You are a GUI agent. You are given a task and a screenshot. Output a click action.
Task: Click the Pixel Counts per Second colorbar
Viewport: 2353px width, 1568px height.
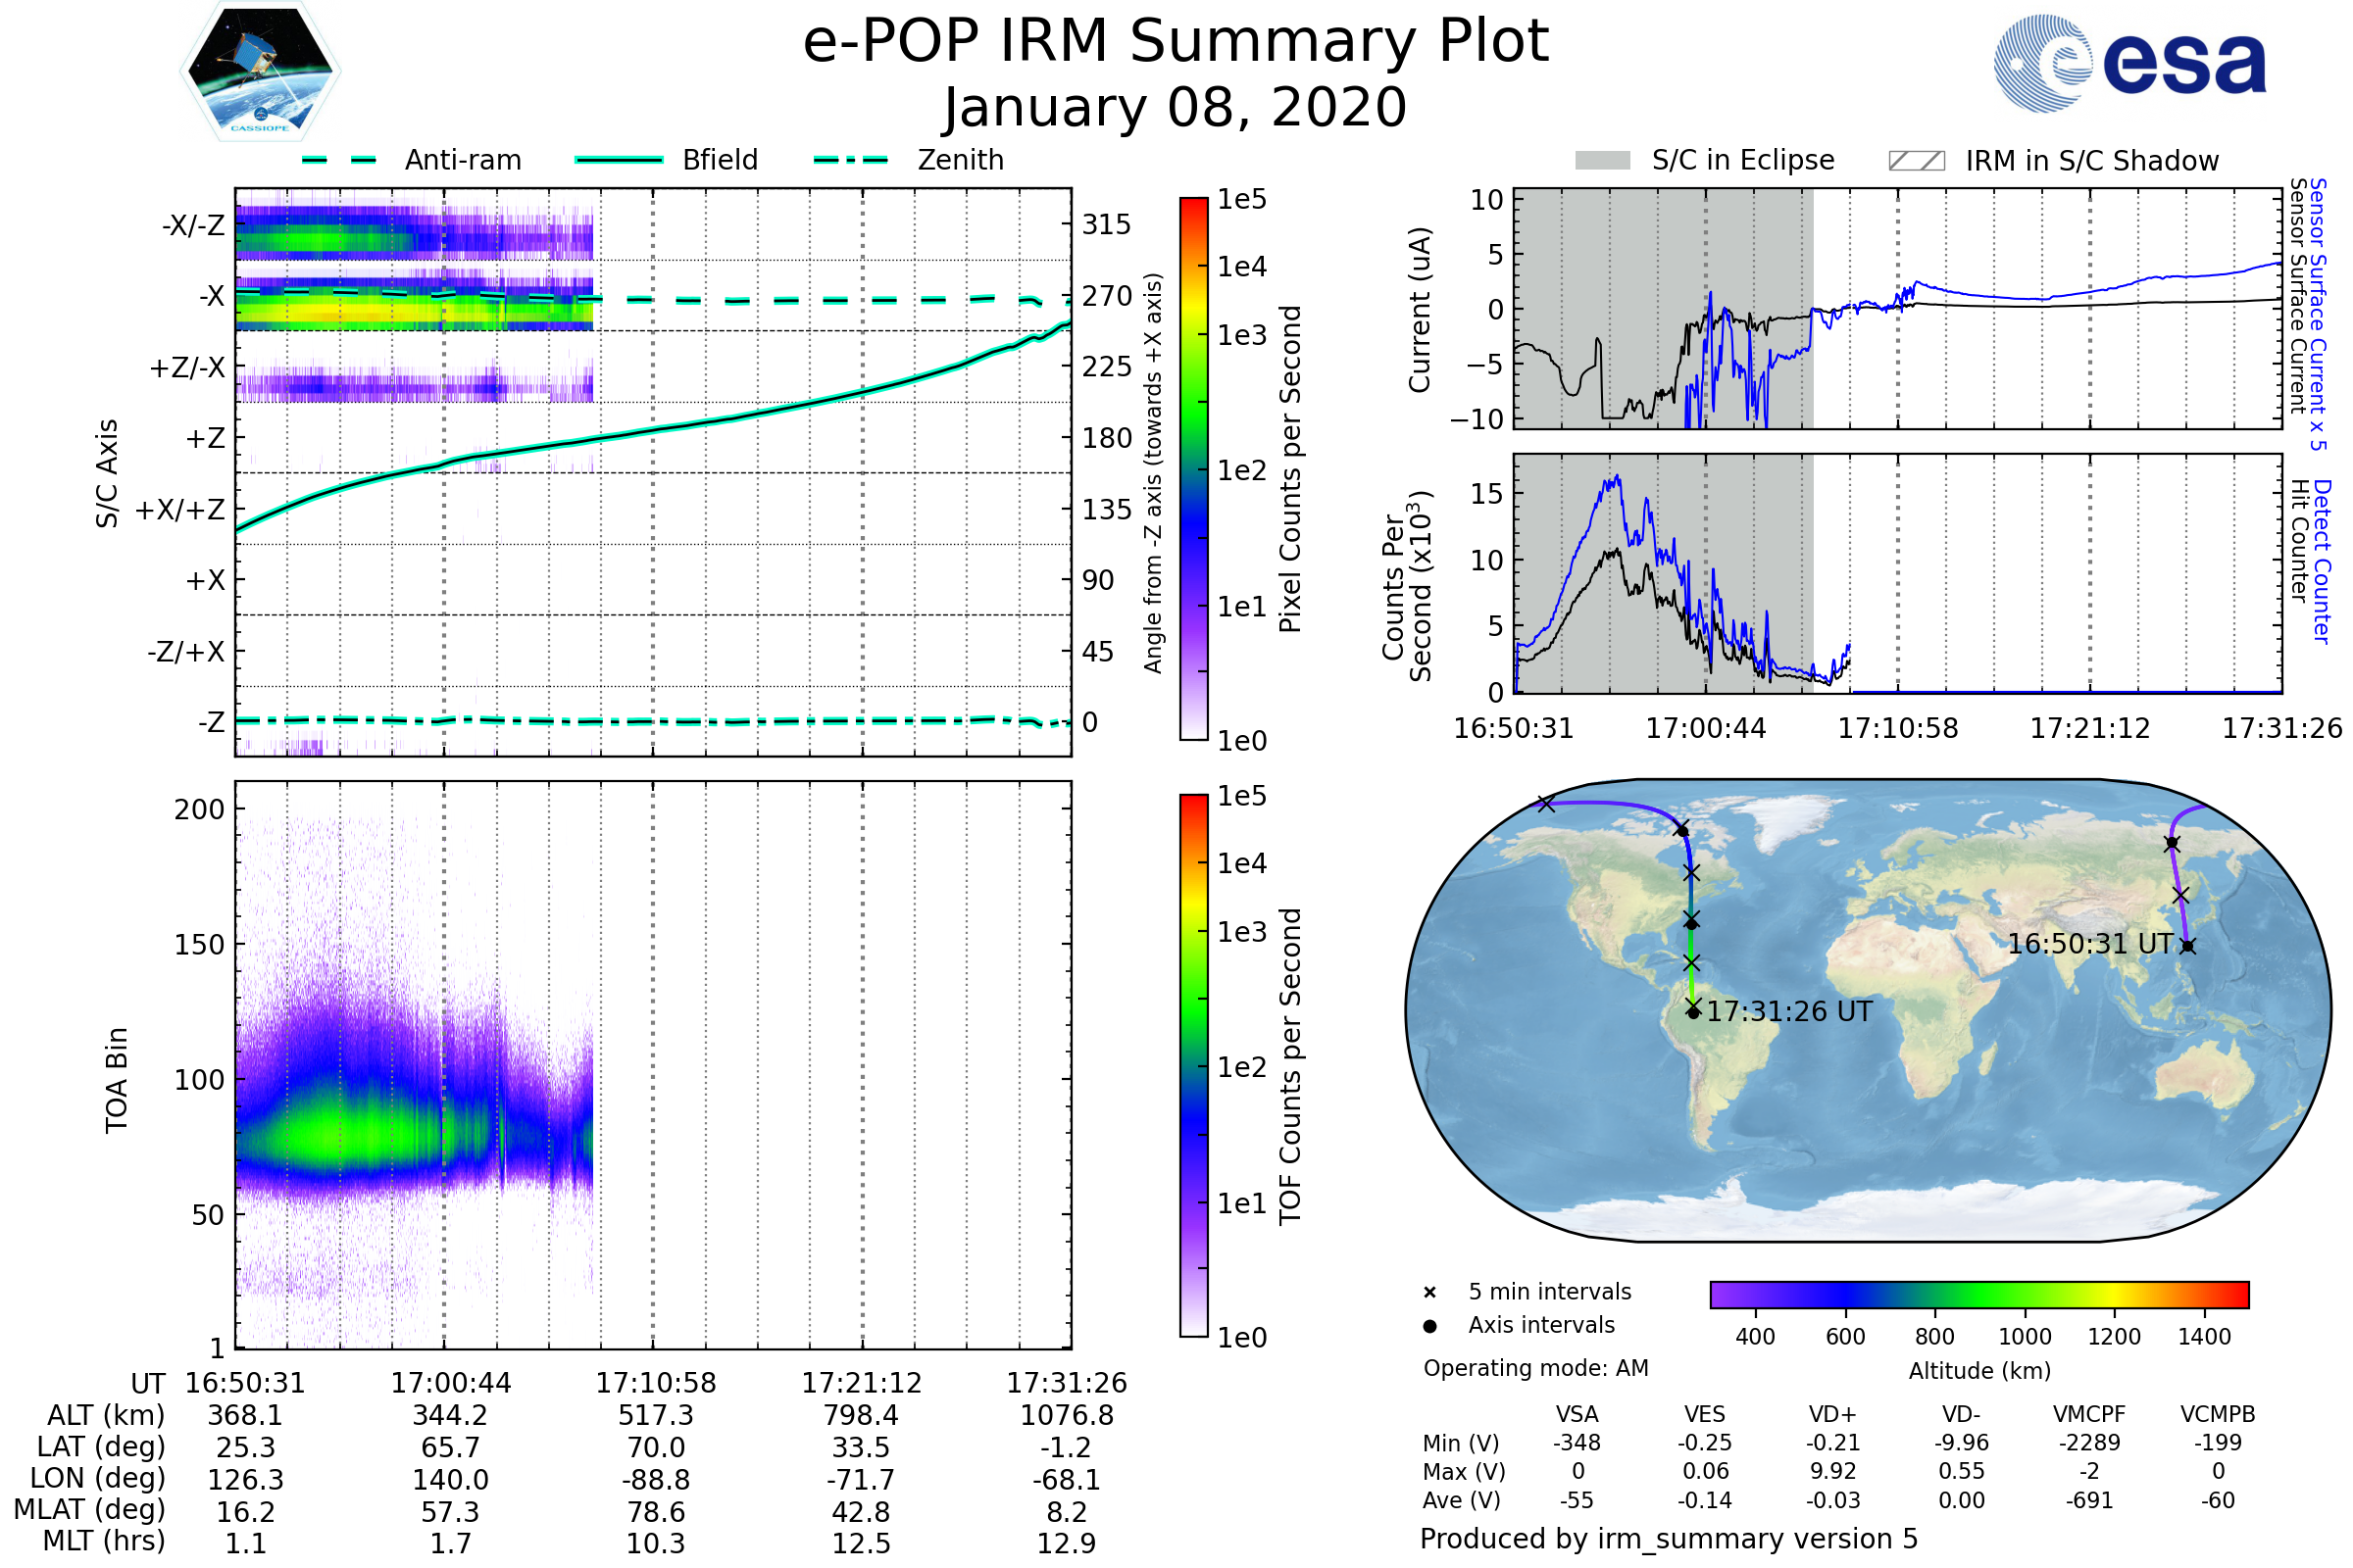pyautogui.click(x=1193, y=468)
